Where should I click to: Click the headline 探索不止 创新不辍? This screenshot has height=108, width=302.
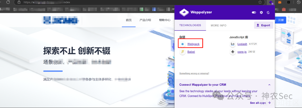(77, 51)
